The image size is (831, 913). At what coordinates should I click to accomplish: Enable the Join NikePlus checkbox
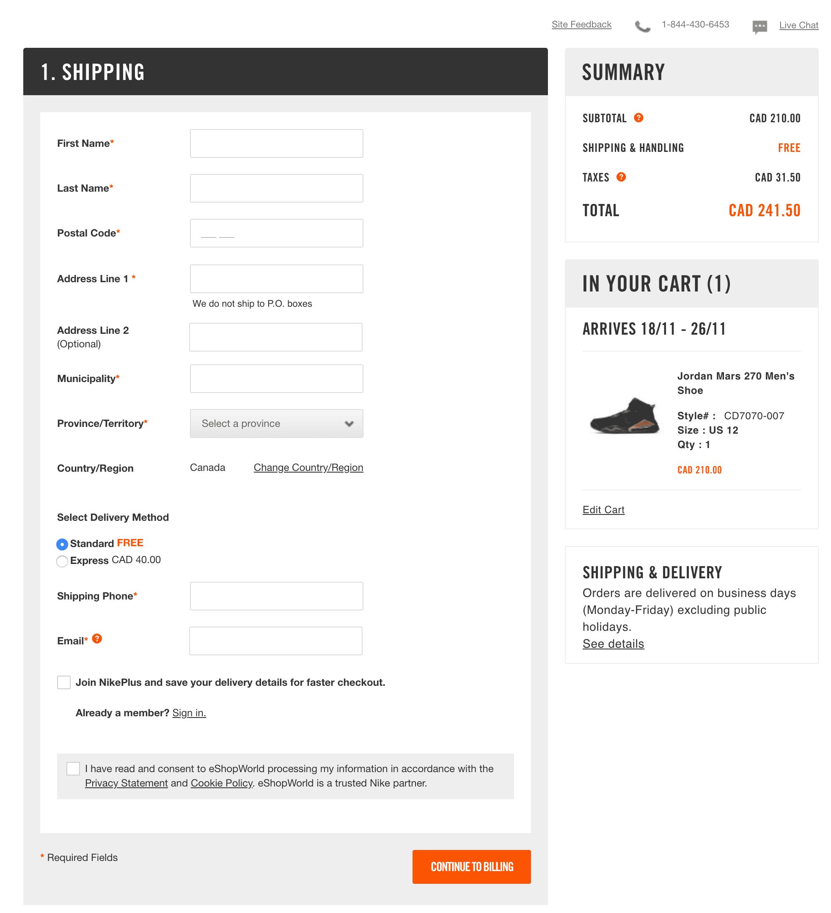pyautogui.click(x=63, y=682)
